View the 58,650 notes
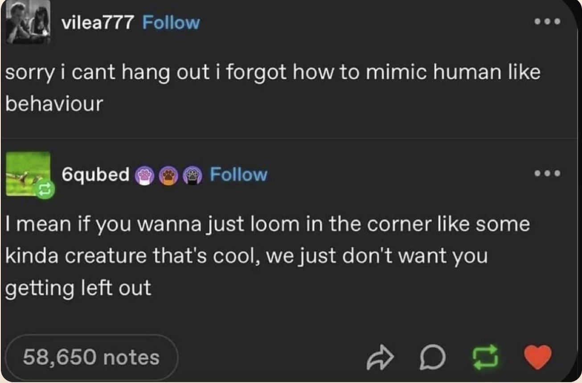Viewport: 582px width, 383px height. click(x=91, y=357)
